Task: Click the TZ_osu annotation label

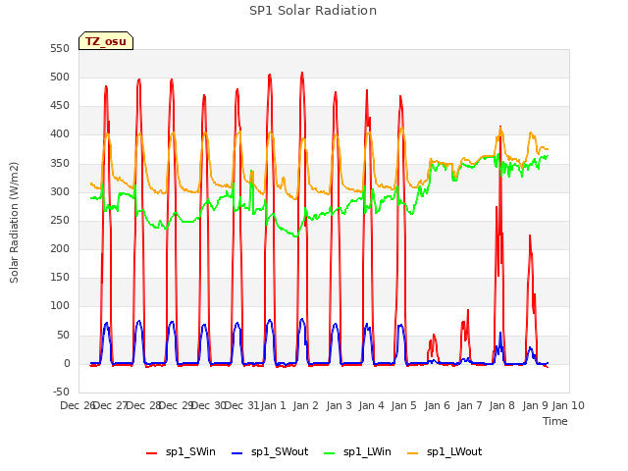Action: [x=106, y=41]
